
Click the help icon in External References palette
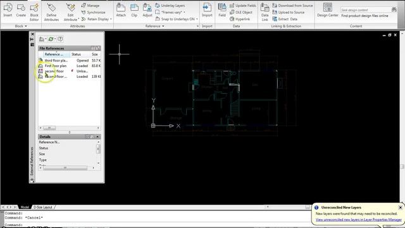click(x=60, y=39)
